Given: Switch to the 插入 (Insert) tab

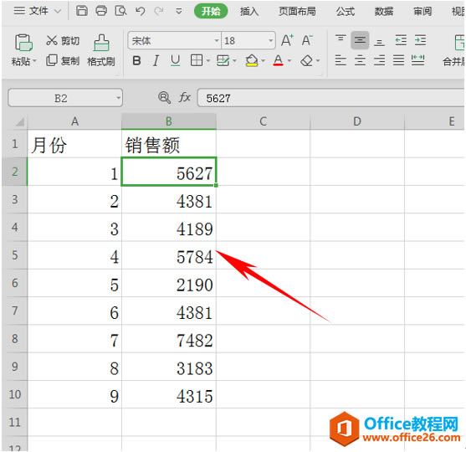Looking at the screenshot, I should tap(249, 12).
